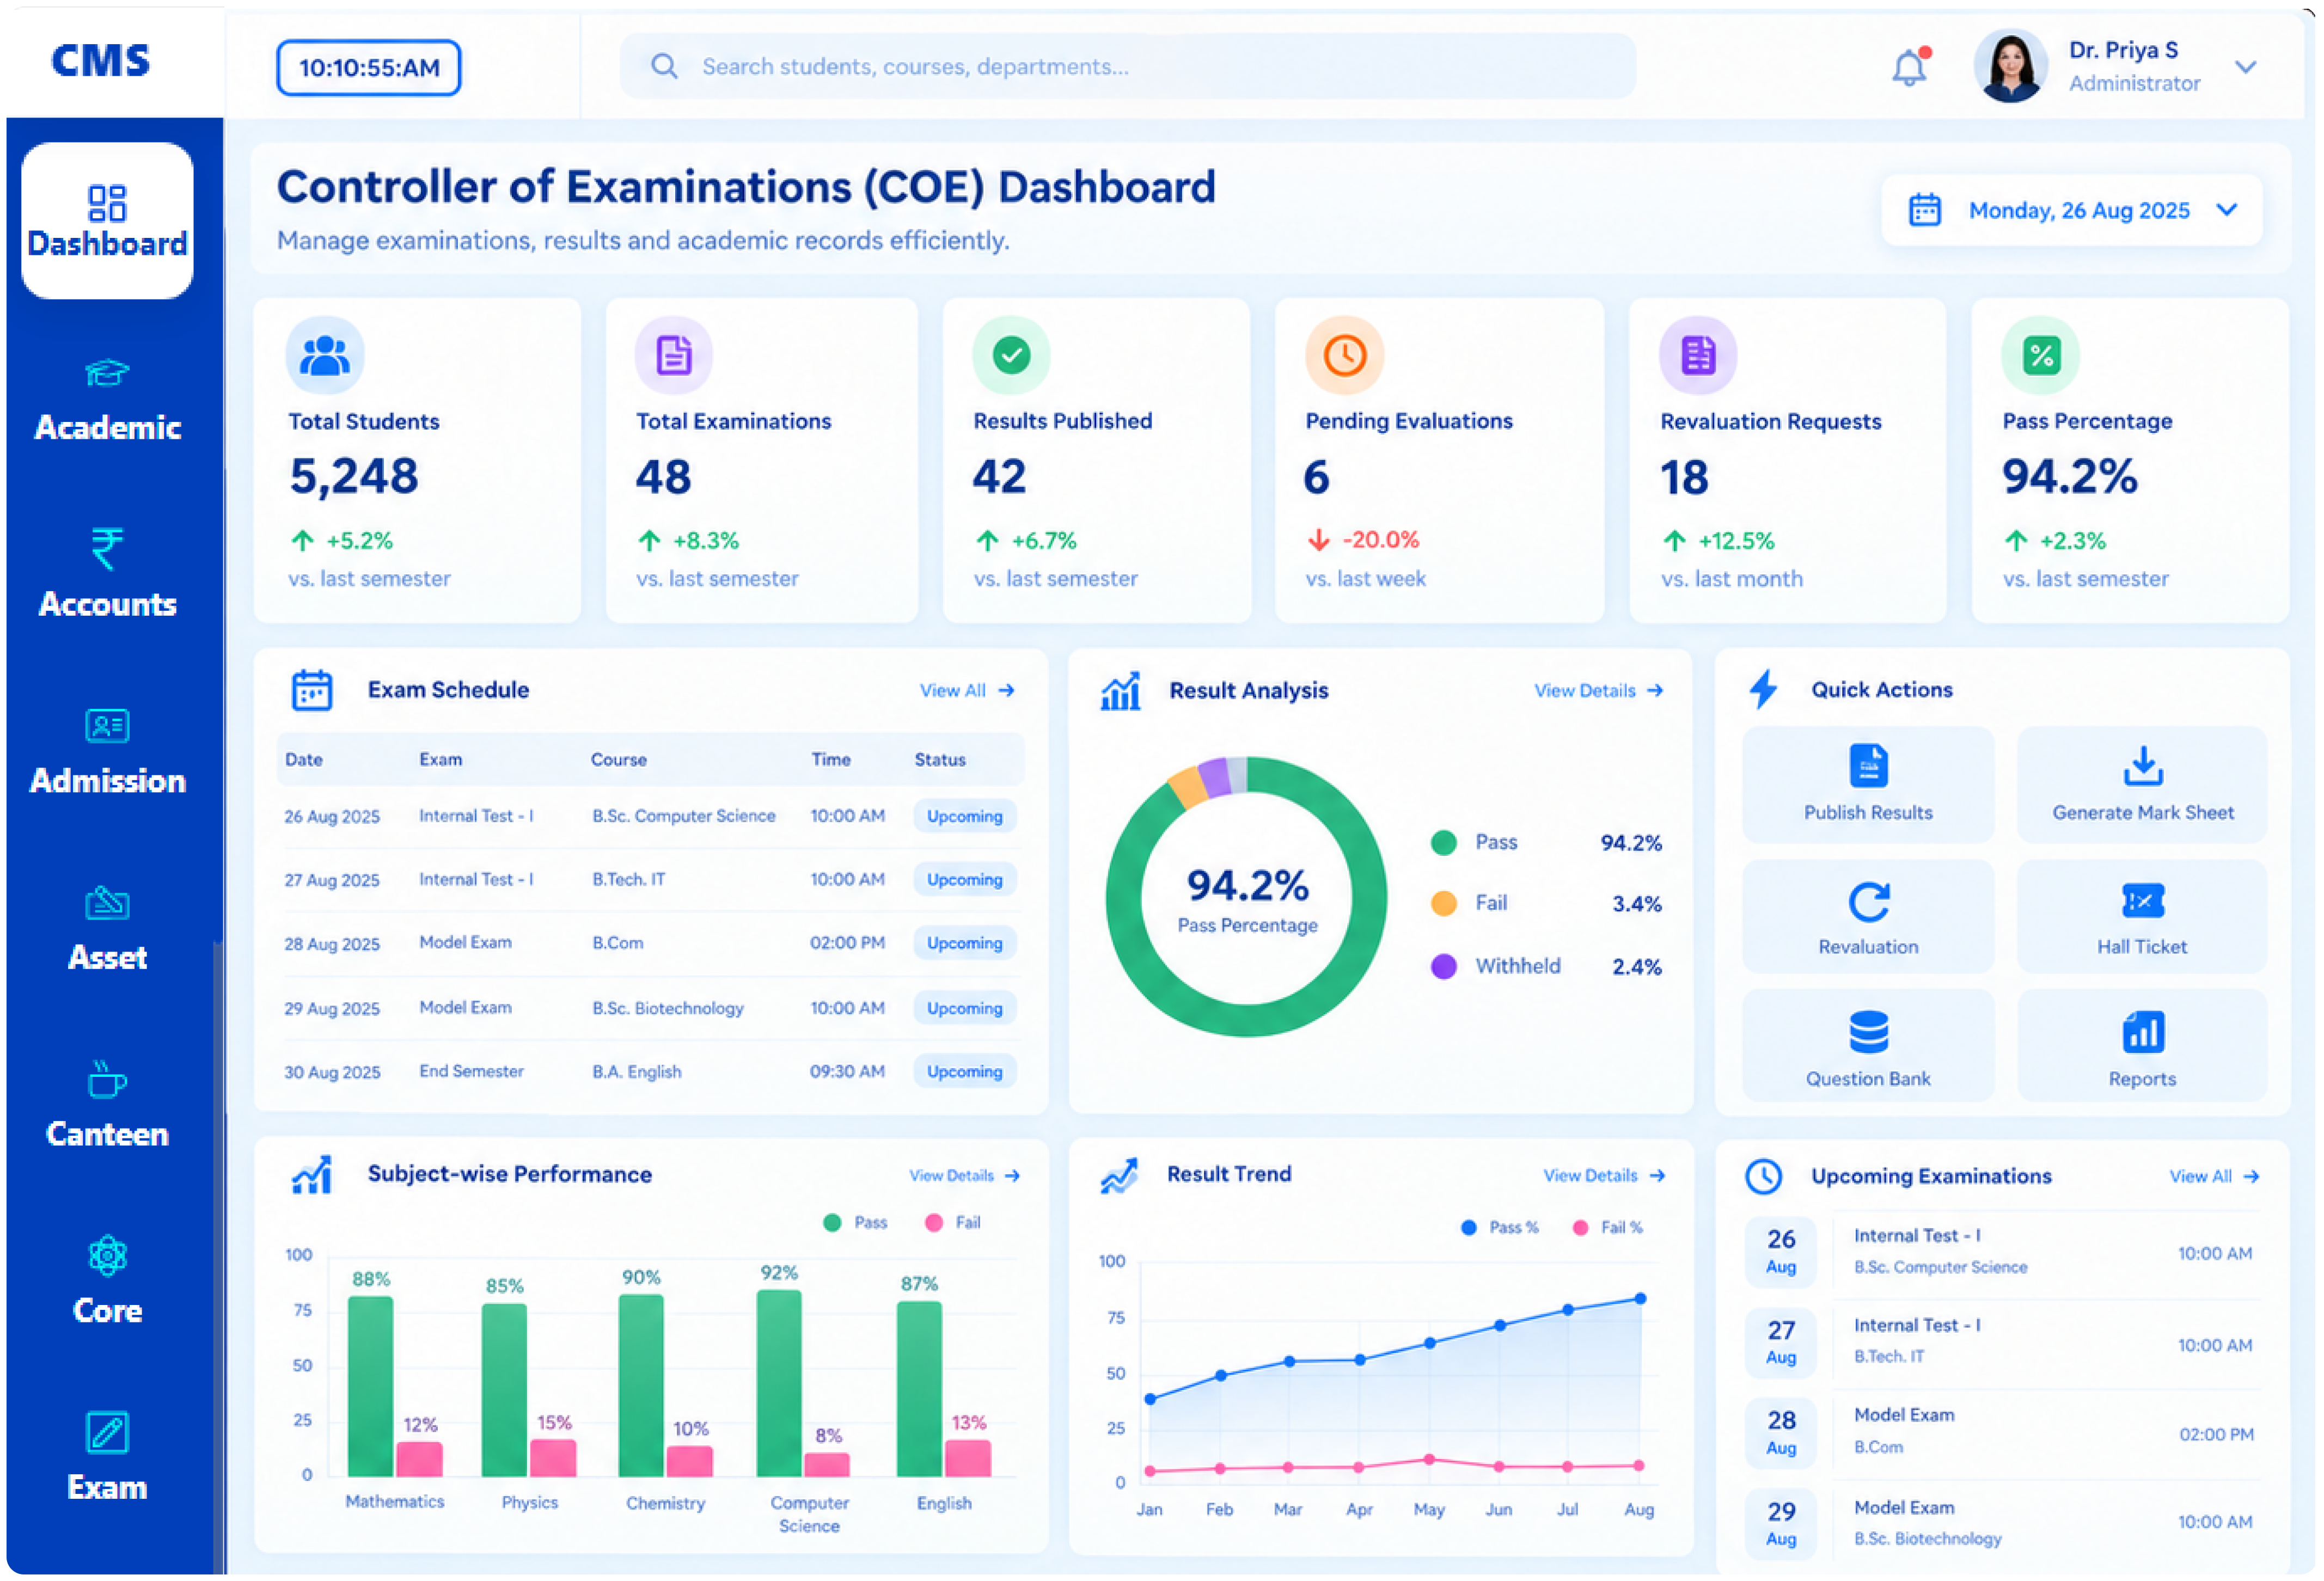This screenshot has height=1581, width=2324.
Task: Click the Upcoming status for B.Com
Action: (x=964, y=943)
